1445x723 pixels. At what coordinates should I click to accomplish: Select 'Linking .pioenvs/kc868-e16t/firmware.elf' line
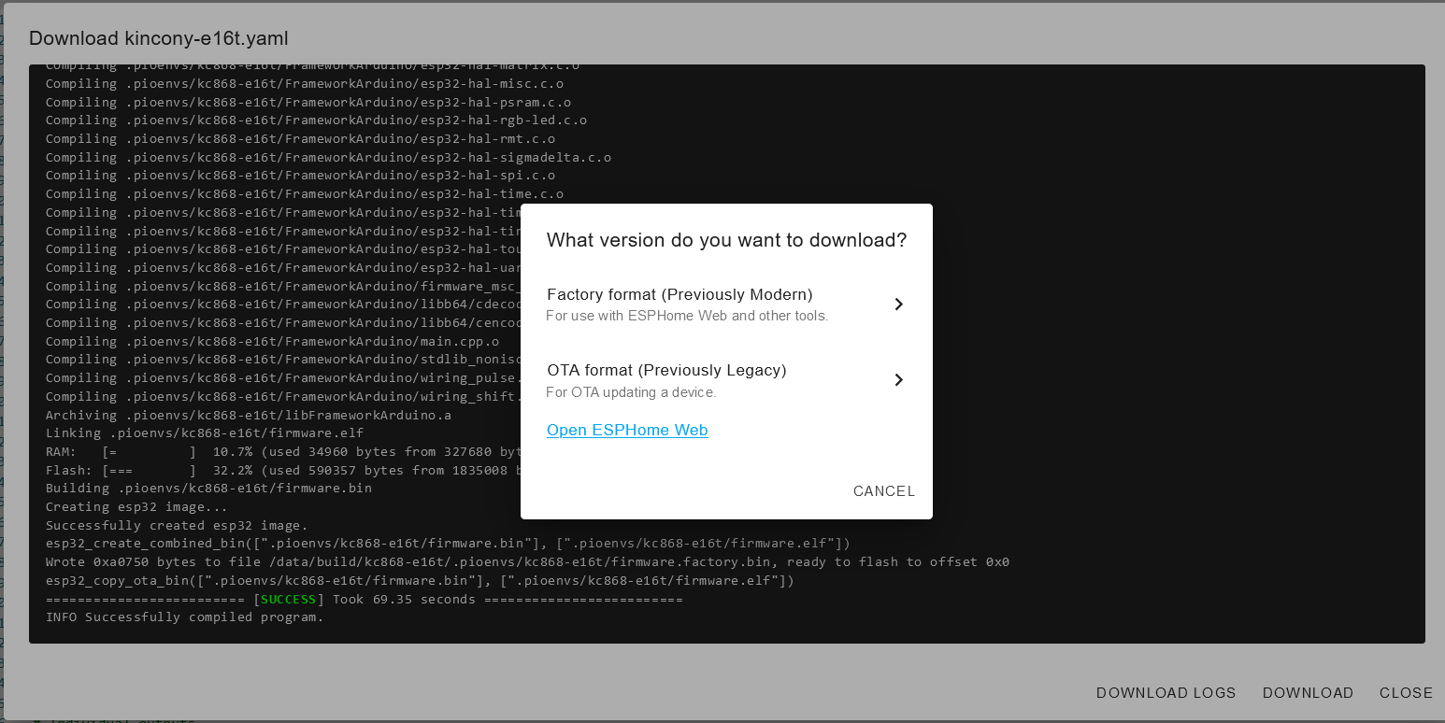tap(205, 433)
